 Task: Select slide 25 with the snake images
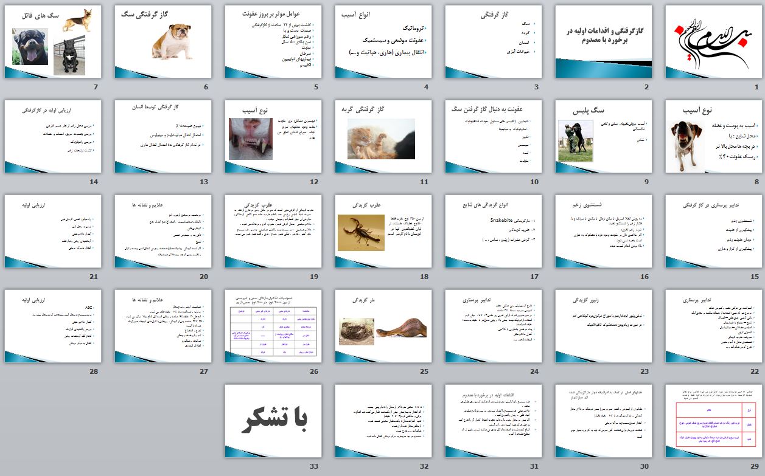click(383, 326)
